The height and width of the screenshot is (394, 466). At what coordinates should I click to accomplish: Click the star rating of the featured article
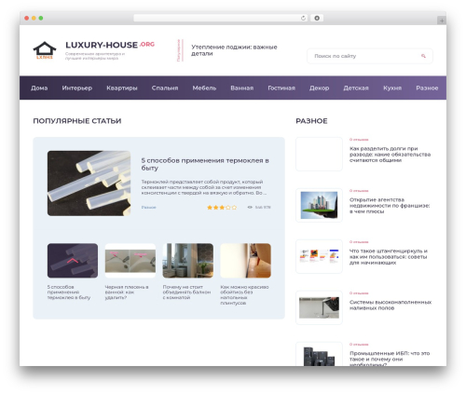click(222, 207)
